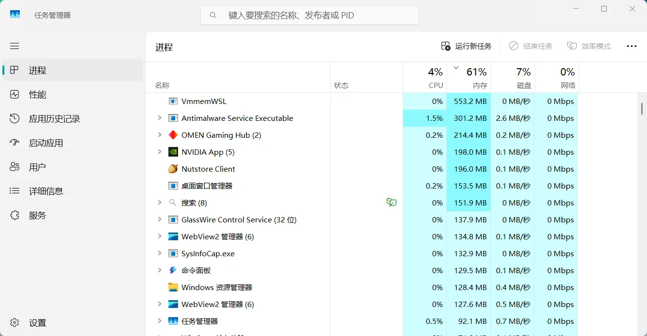
Task: Sort by 内存 column header
Action: [x=469, y=77]
